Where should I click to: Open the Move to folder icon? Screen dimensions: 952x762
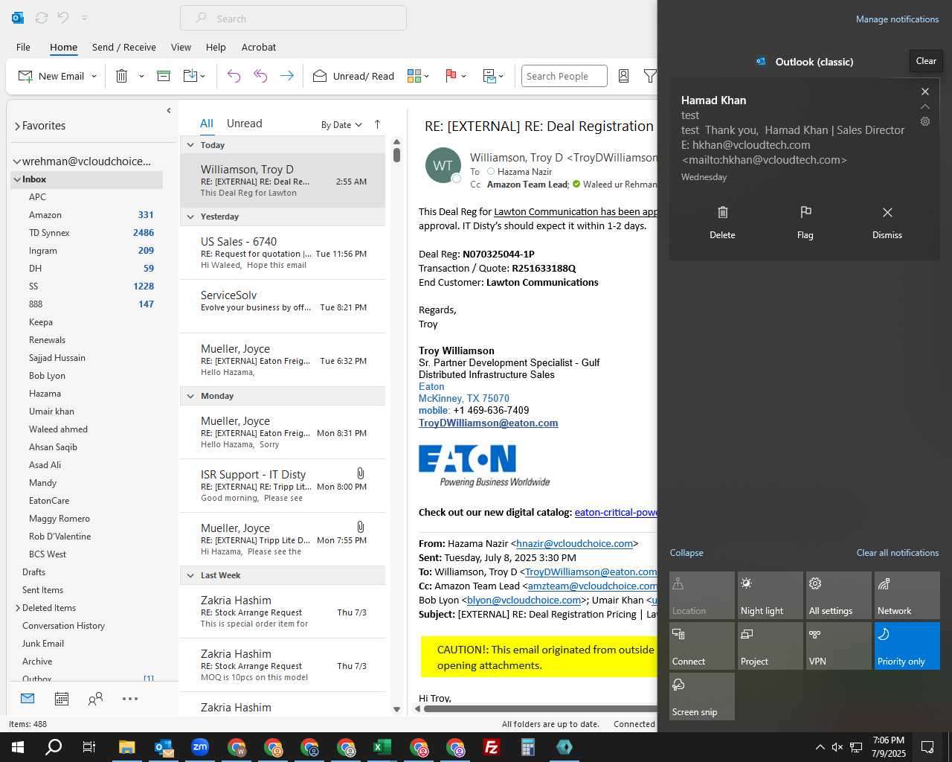[190, 76]
